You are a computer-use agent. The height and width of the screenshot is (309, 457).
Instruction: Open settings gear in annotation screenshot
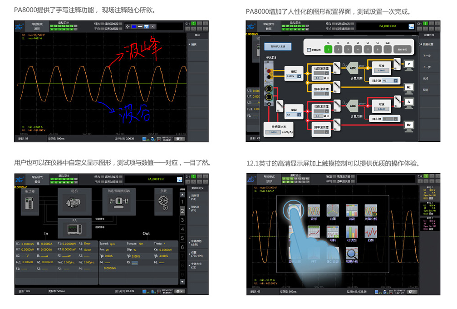coord(179,139)
